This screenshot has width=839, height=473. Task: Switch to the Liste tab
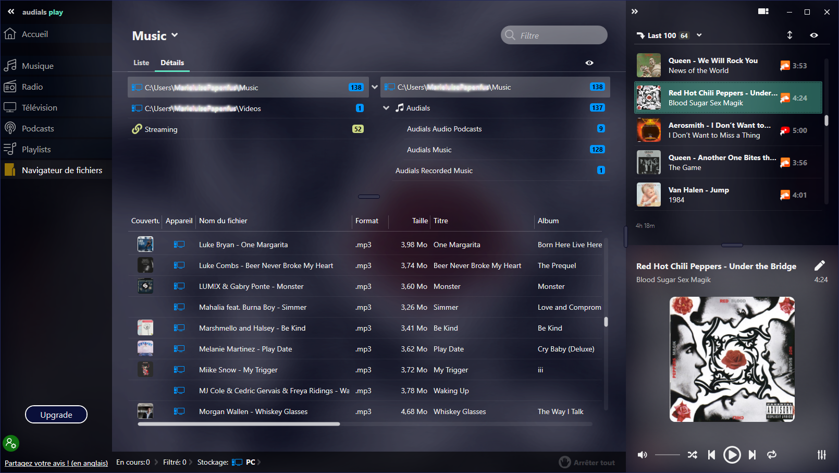141,63
